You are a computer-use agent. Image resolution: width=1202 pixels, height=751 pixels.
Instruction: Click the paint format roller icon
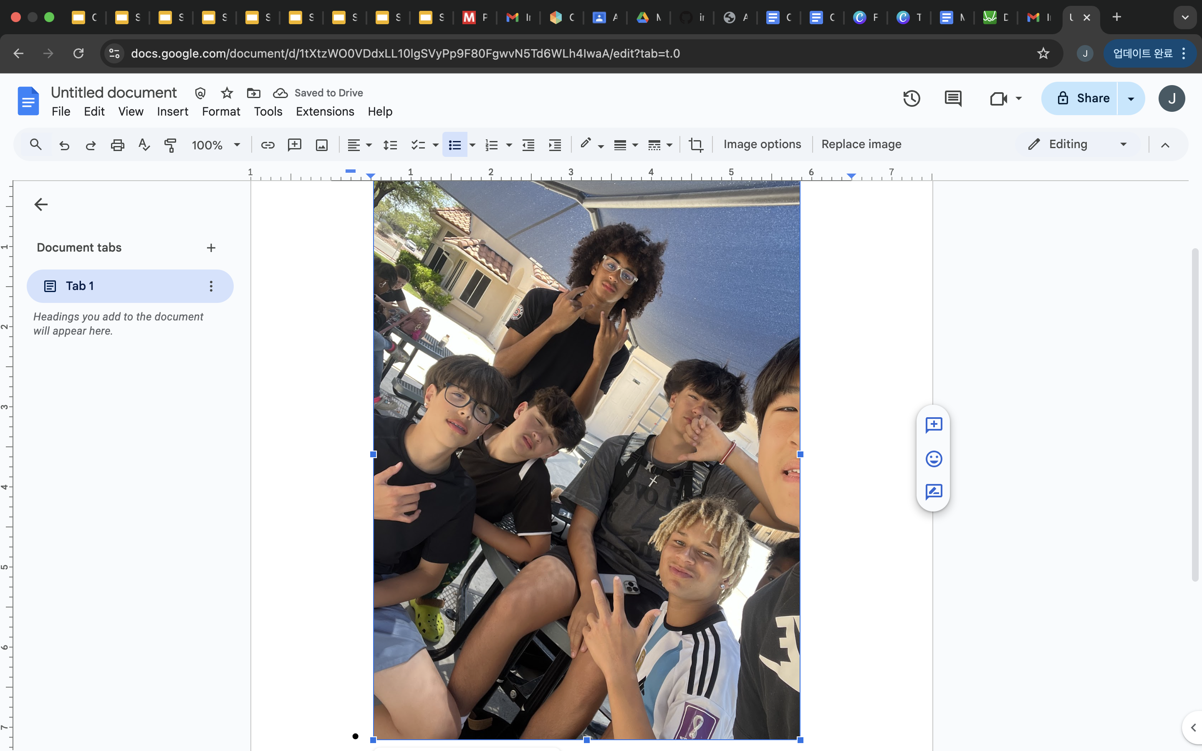pos(170,144)
